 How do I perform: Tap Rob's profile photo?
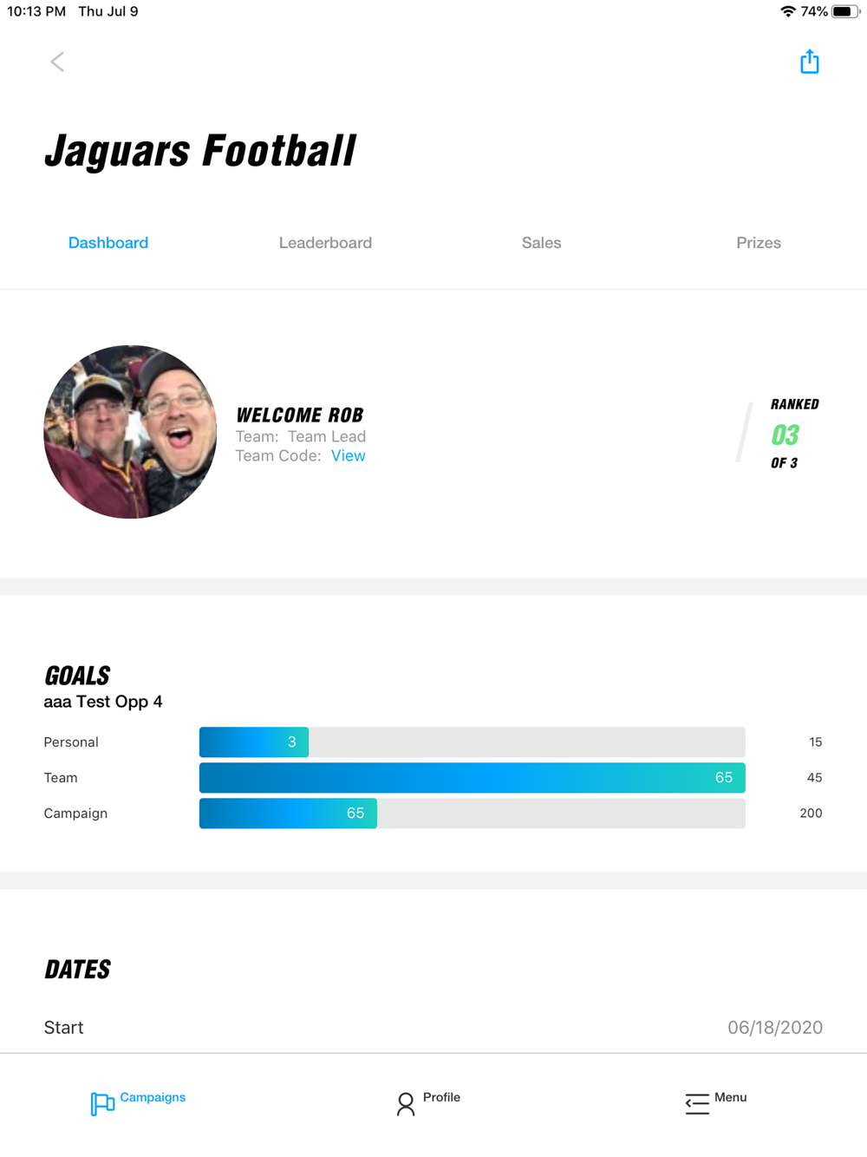click(130, 432)
